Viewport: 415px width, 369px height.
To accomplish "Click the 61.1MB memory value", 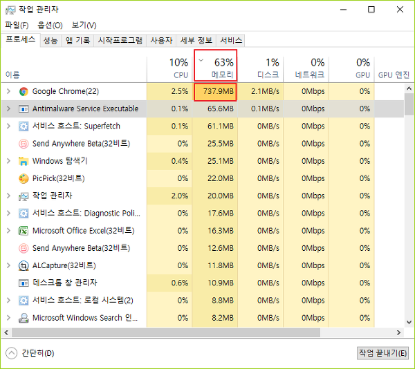I will coord(221,126).
